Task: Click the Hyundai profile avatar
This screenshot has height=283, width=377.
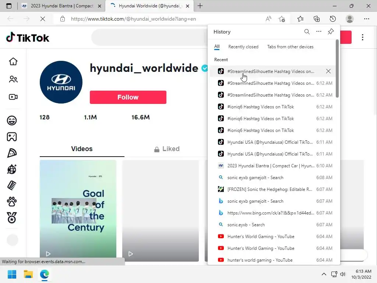Action: (61, 82)
